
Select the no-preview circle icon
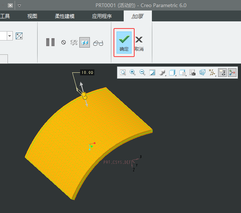click(x=64, y=42)
